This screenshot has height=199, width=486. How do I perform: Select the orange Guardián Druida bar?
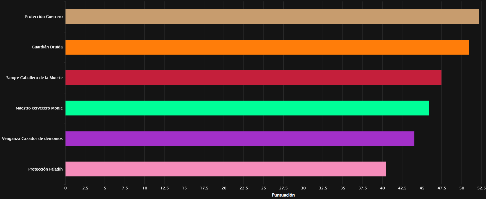267,47
